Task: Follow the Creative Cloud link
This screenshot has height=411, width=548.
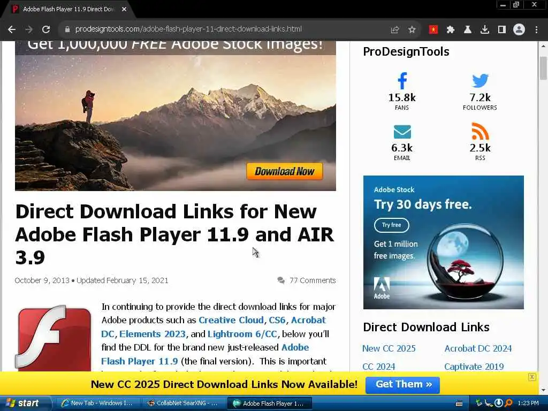Action: [231, 320]
